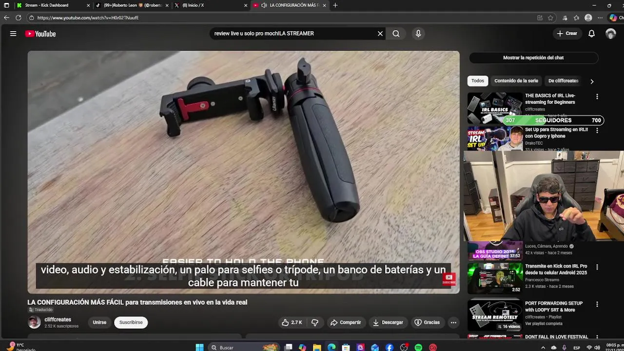Open the tab actions menu icon
This screenshot has width=624, height=351.
6,5
